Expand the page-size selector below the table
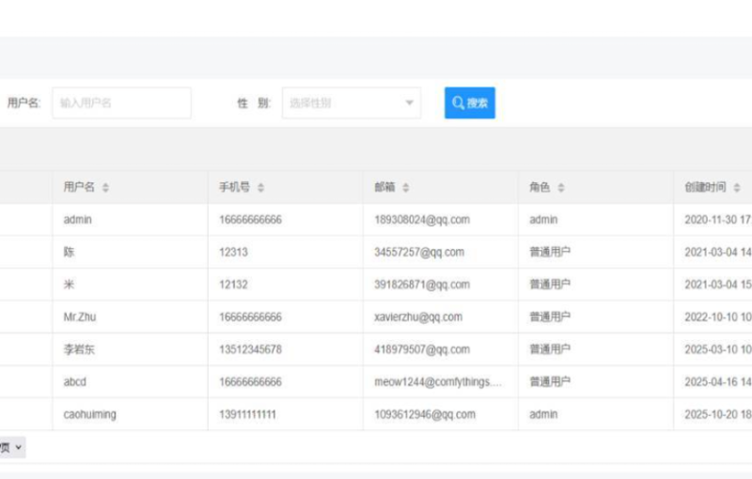This screenshot has height=479, width=752. pyautogui.click(x=13, y=448)
